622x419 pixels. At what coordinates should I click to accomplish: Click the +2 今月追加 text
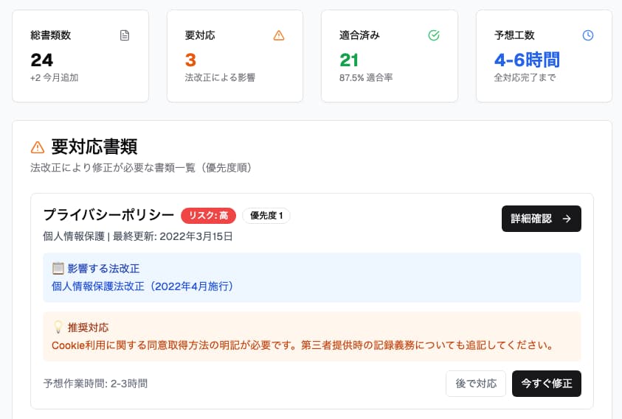pos(55,77)
